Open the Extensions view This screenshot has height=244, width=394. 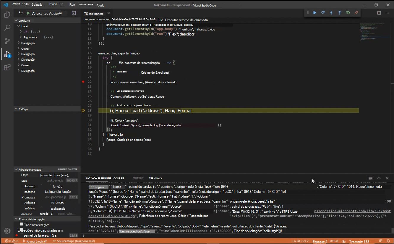click(x=7, y=68)
